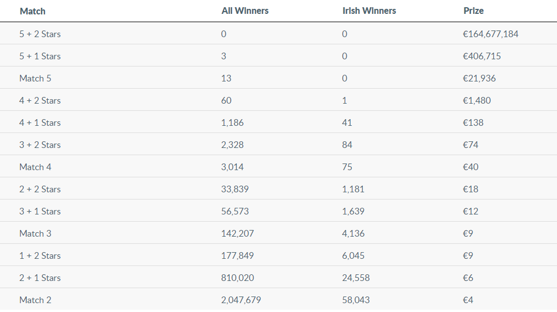Viewport: 557px width, 312px height.
Task: Select the 3 + 2 Stars row label
Action: pos(40,145)
